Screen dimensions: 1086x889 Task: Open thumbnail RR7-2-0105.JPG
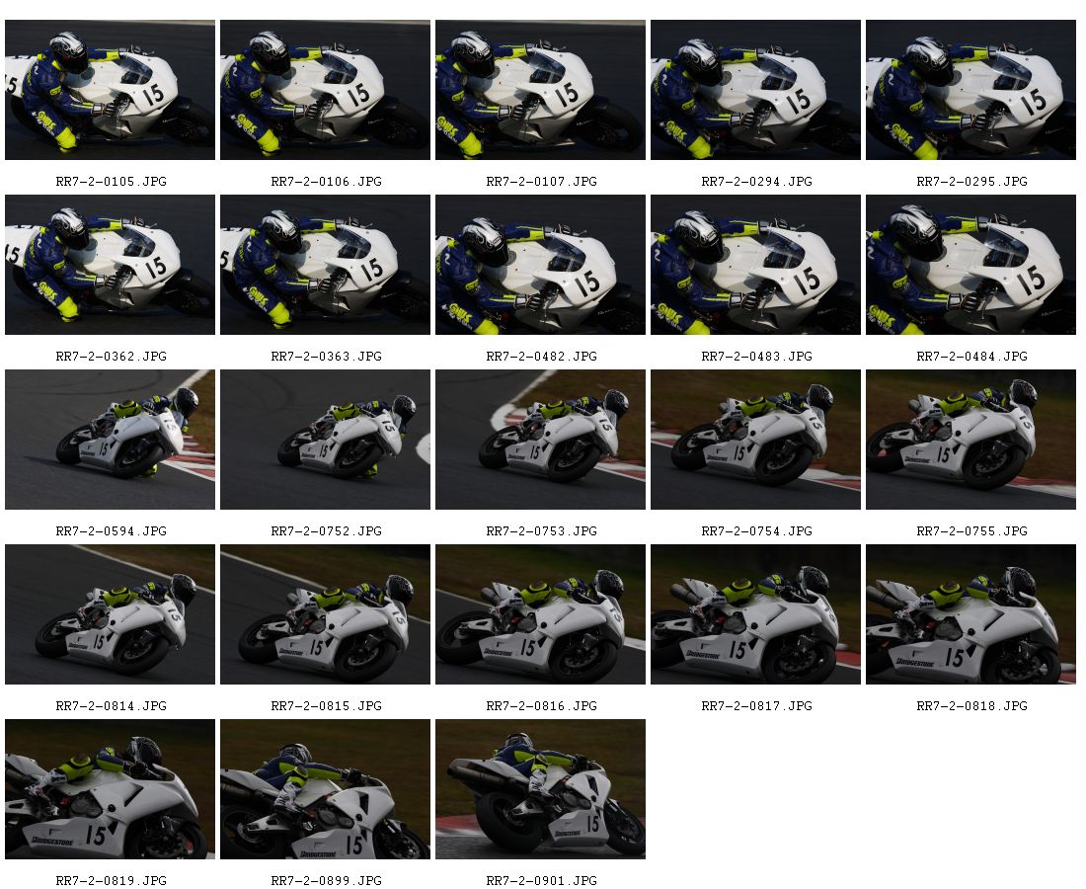click(111, 90)
